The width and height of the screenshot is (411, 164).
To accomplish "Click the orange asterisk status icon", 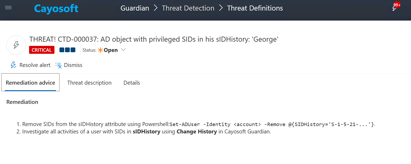I will 100,50.
